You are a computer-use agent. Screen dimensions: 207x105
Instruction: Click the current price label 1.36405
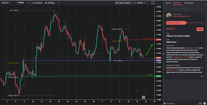[158, 58]
